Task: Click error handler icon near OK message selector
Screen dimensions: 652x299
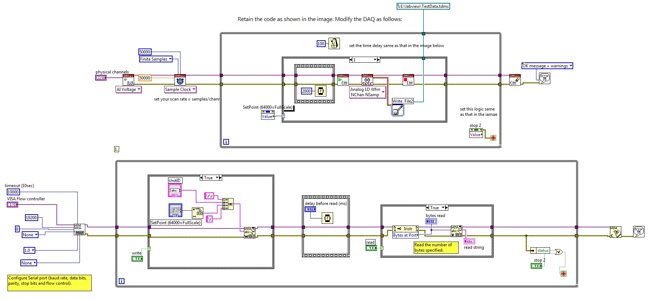Action: 544,78
